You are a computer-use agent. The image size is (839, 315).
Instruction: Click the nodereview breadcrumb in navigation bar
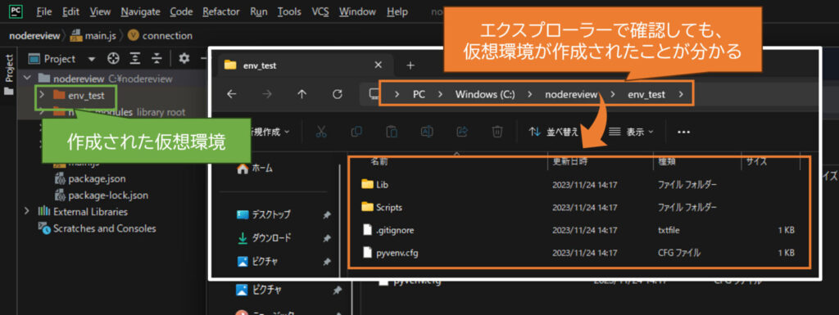34,36
